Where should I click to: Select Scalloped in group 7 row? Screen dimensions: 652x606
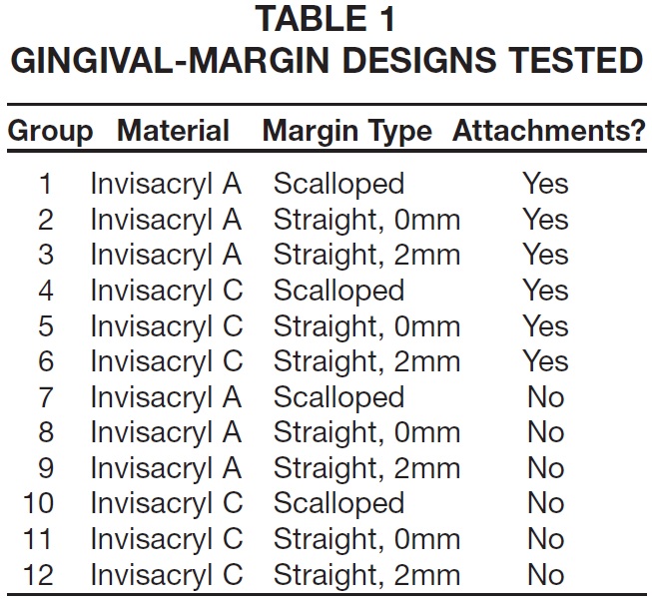coord(338,397)
